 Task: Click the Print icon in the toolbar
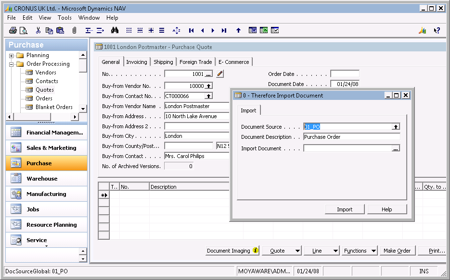[x=13, y=30]
